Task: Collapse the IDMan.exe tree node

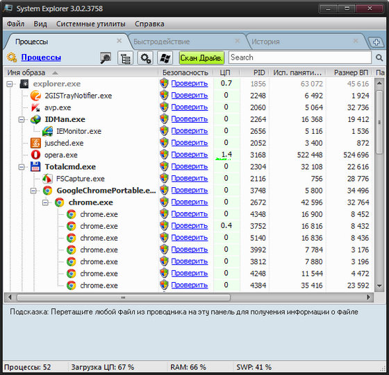Action: (x=22, y=120)
